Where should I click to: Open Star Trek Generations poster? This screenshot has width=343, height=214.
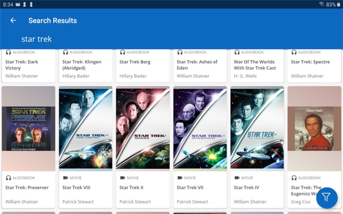click(x=200, y=128)
